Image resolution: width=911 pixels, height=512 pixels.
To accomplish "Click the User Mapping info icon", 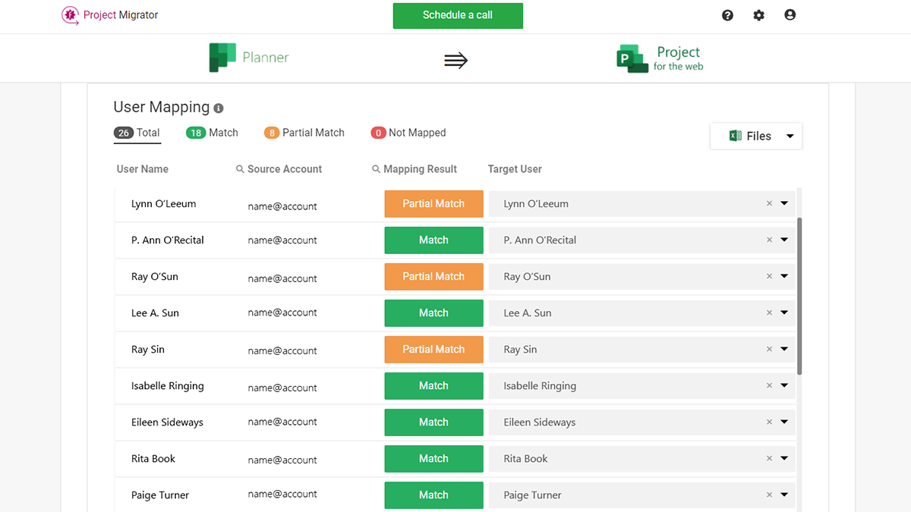I will 218,108.
